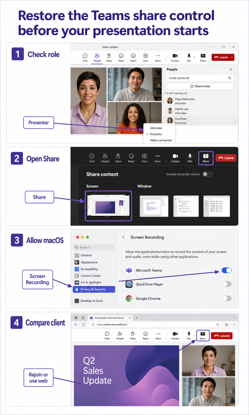
Task: Open Control Center in macOS Settings sidebar
Action: pyautogui.click(x=94, y=276)
